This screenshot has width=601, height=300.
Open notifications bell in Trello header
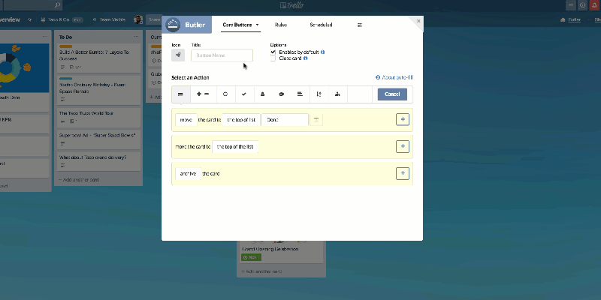click(596, 5)
